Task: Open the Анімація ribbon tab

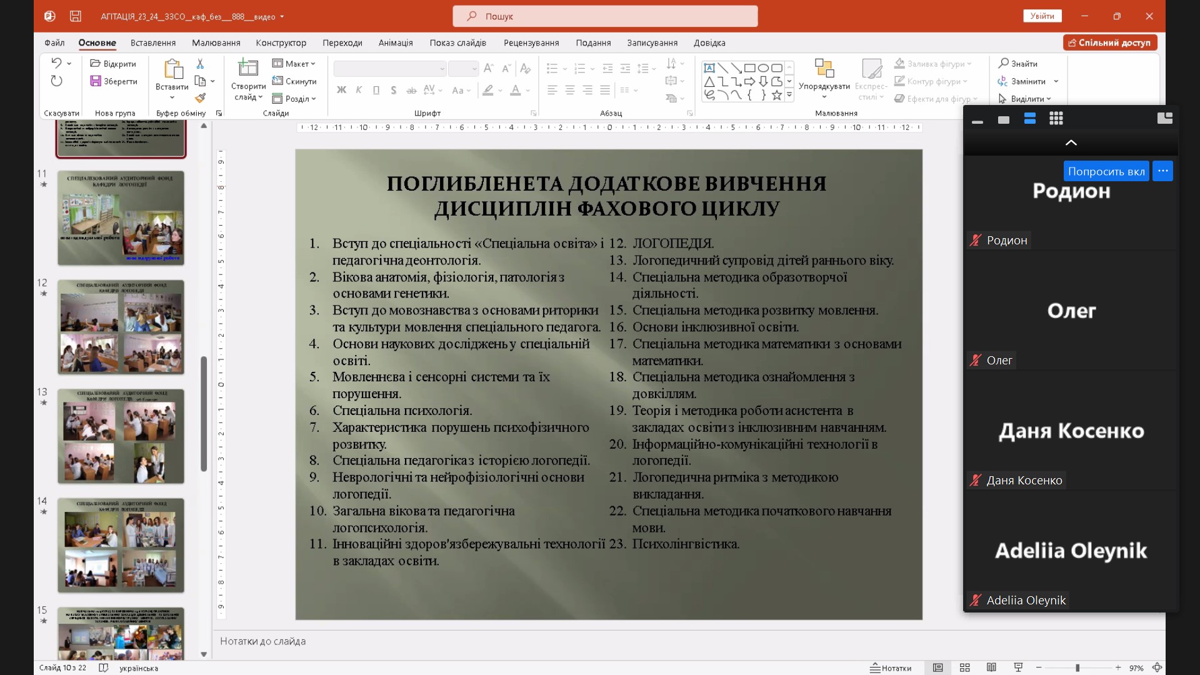Action: click(395, 42)
